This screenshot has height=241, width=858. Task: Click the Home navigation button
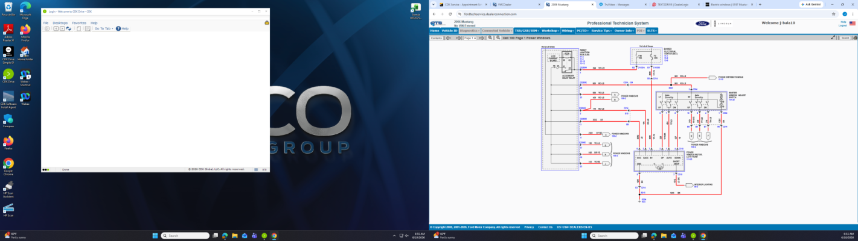click(x=434, y=30)
